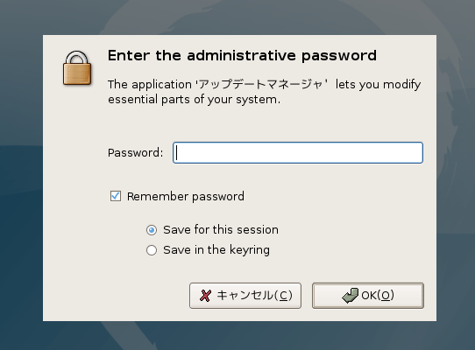Toggle the Remember password checkbox

click(x=116, y=196)
